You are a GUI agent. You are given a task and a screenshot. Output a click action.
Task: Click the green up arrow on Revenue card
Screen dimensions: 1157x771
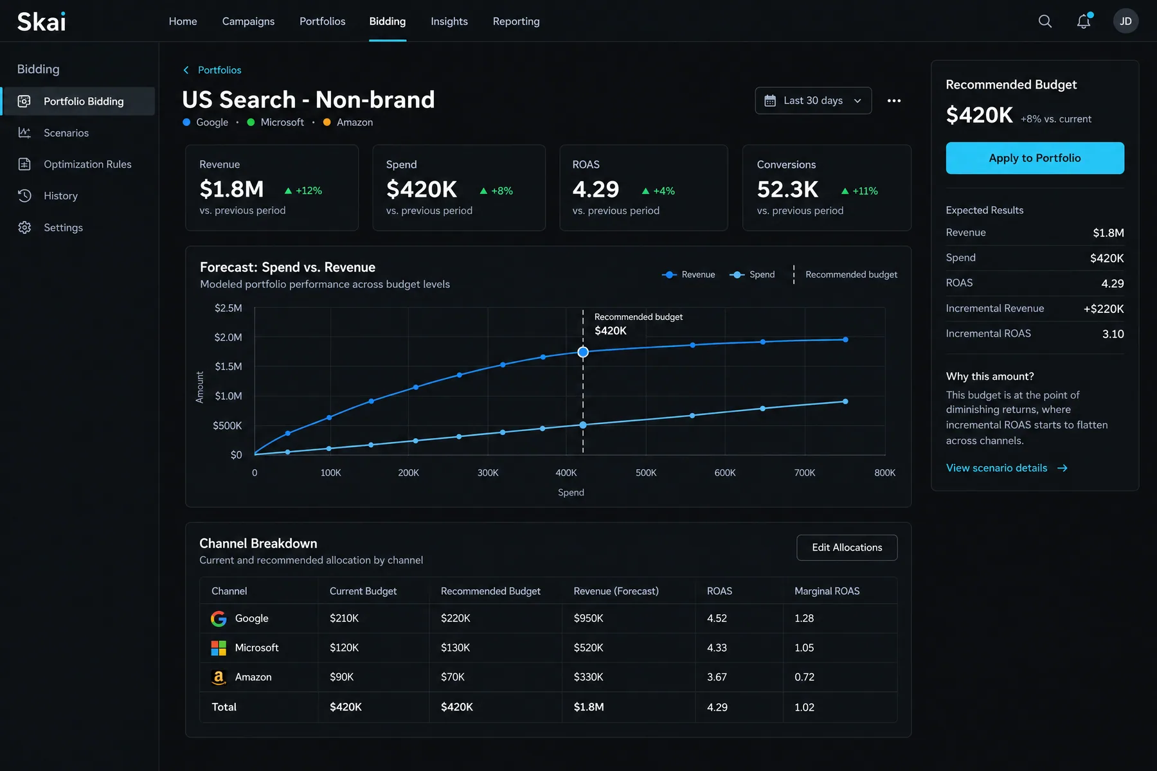(288, 191)
